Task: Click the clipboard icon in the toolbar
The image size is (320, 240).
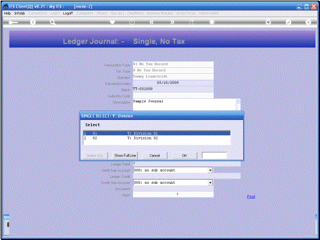Action: (x=212, y=22)
